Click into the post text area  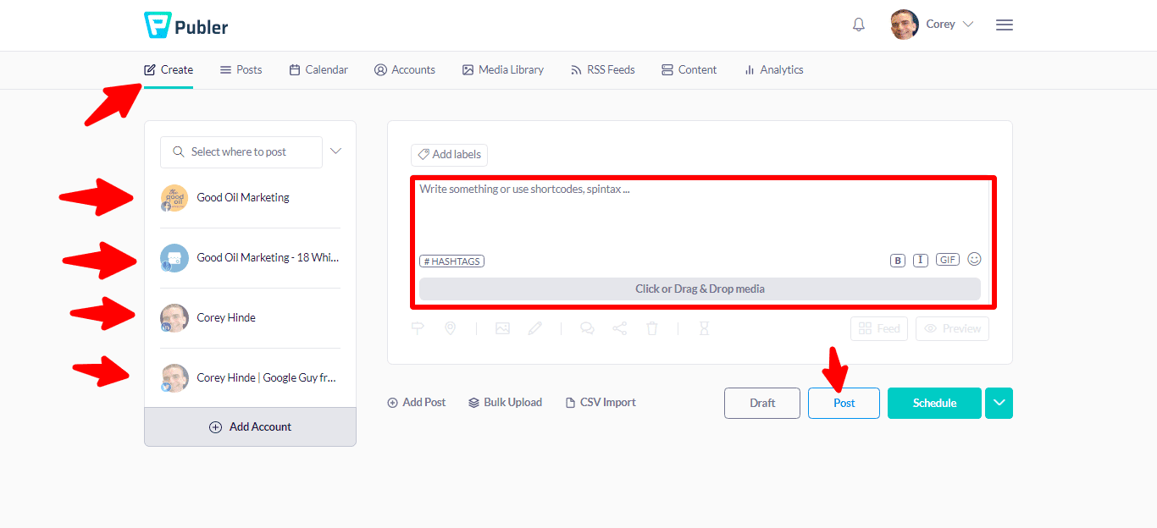(700, 216)
